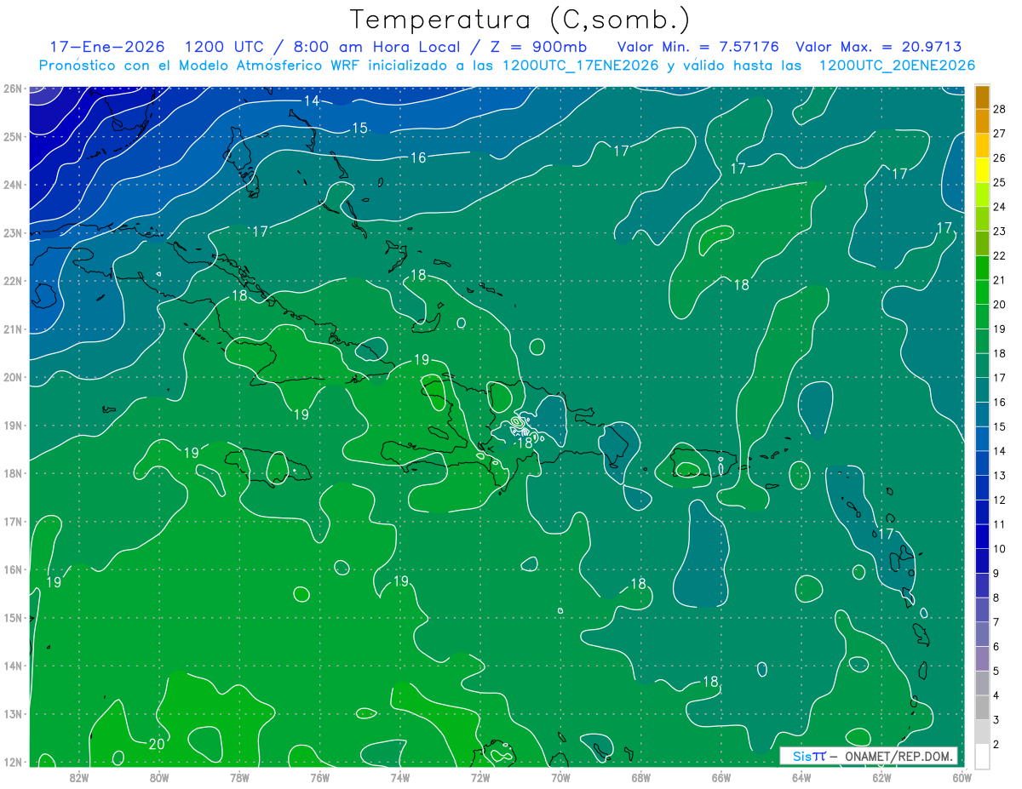Click the 'Valor Min. = 7.57176' text
The width and height of the screenshot is (1022, 789).
coord(698,47)
